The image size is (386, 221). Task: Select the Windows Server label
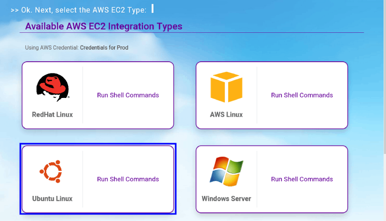[226, 199]
